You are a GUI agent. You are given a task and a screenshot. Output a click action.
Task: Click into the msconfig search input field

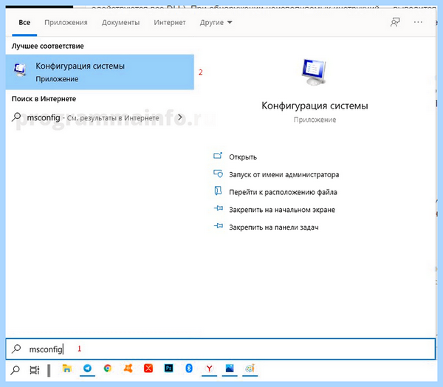point(221,349)
